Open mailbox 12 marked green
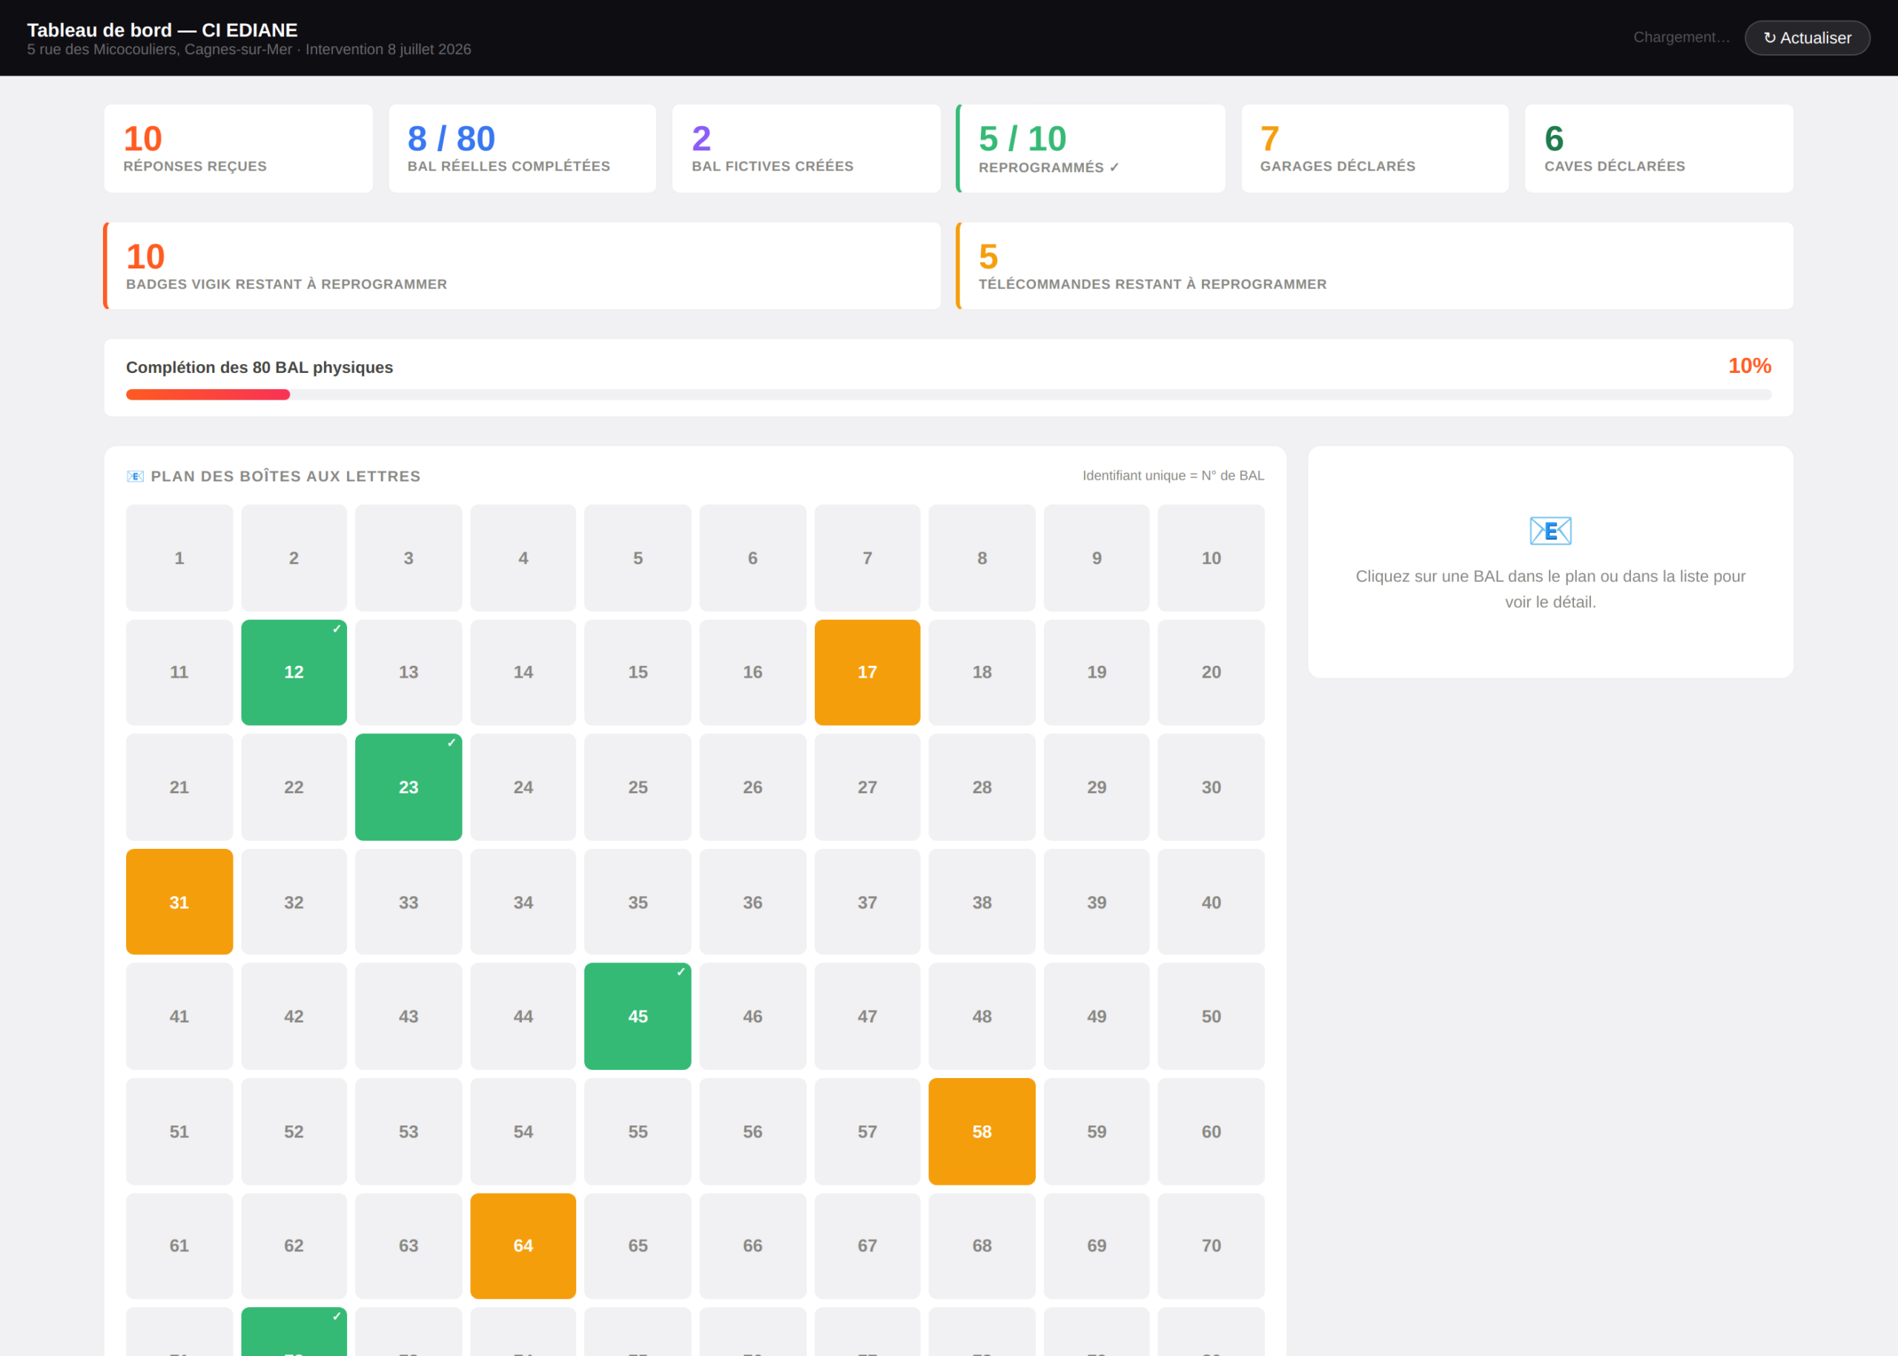1898x1356 pixels. click(294, 672)
